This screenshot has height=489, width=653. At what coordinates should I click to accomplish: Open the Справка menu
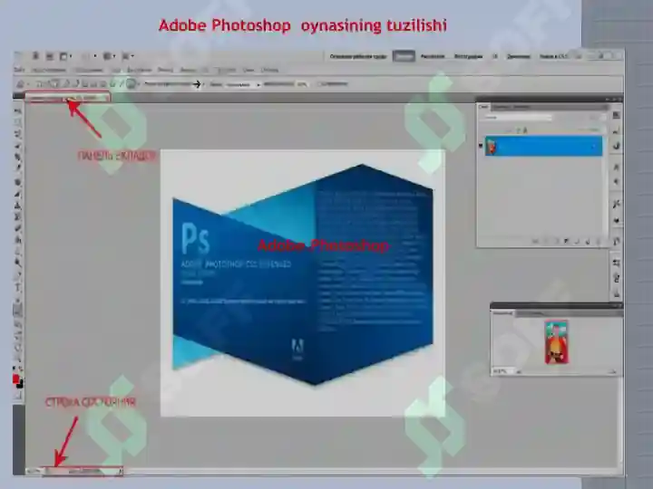tap(269, 70)
